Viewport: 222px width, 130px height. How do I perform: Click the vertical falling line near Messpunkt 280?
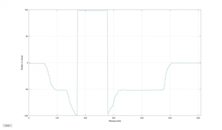(x=108, y=62)
